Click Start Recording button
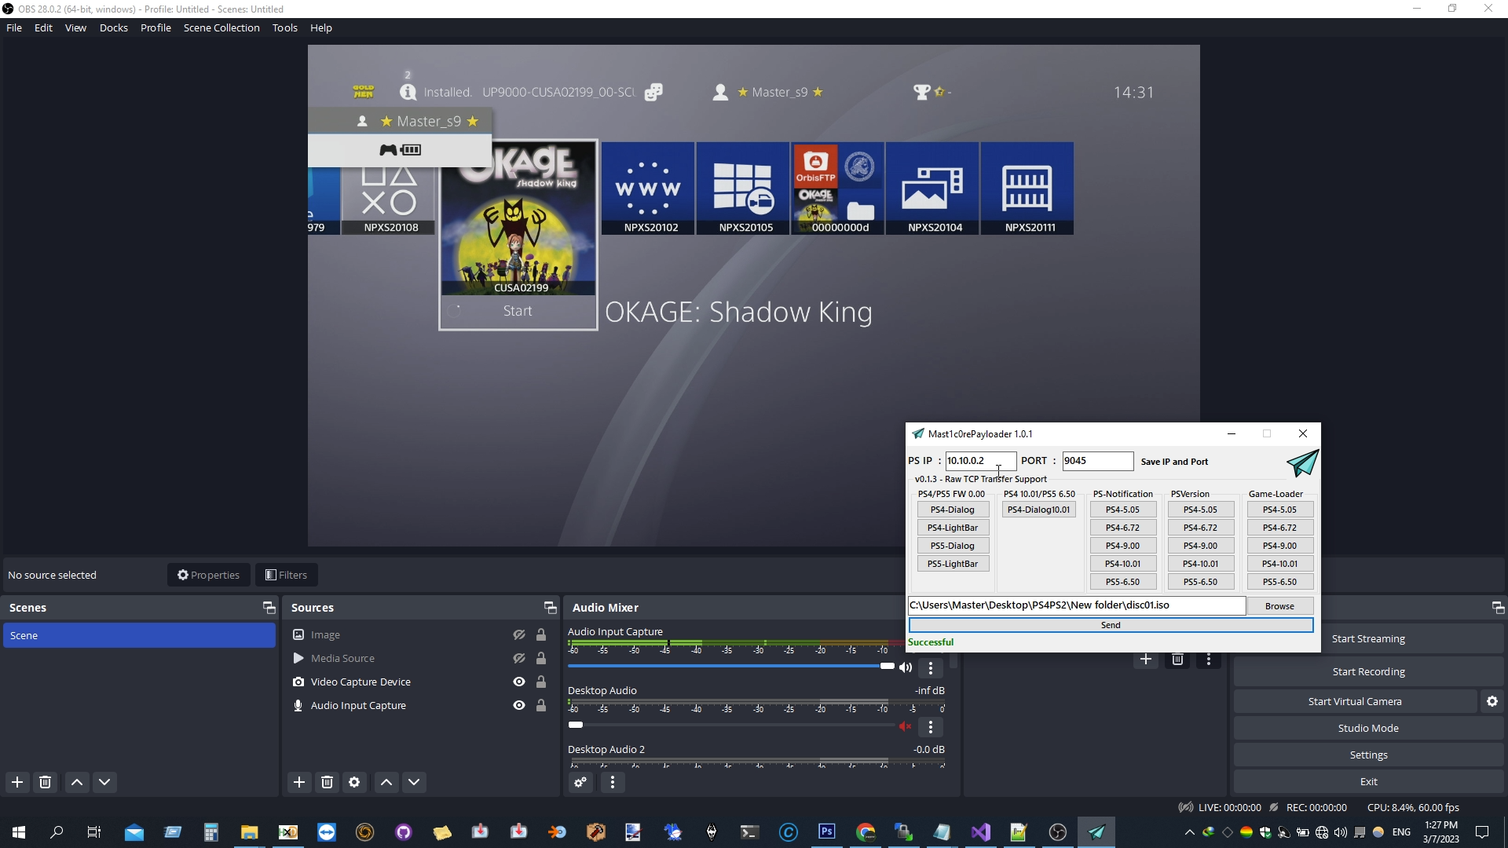Screen dimensions: 1508x848 [1368, 671]
